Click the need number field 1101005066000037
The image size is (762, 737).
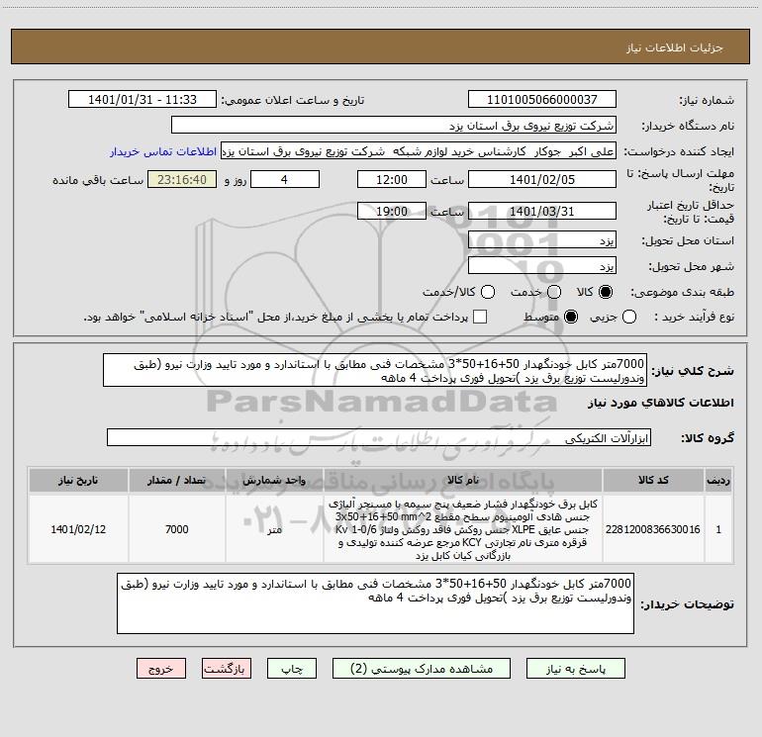click(542, 100)
